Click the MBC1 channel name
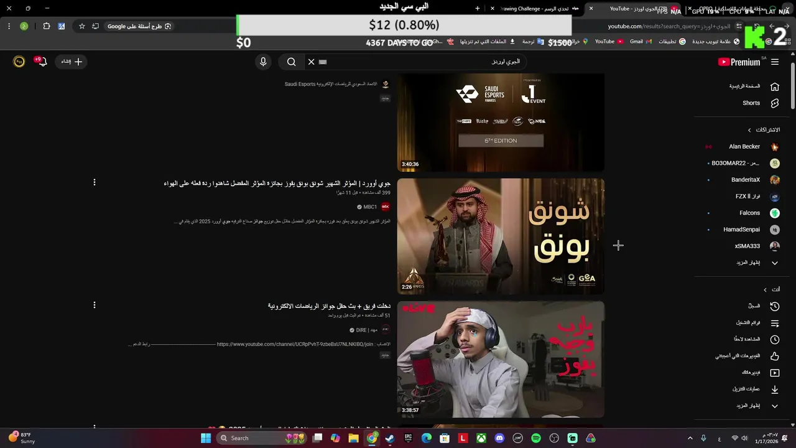This screenshot has width=796, height=448. click(x=370, y=207)
